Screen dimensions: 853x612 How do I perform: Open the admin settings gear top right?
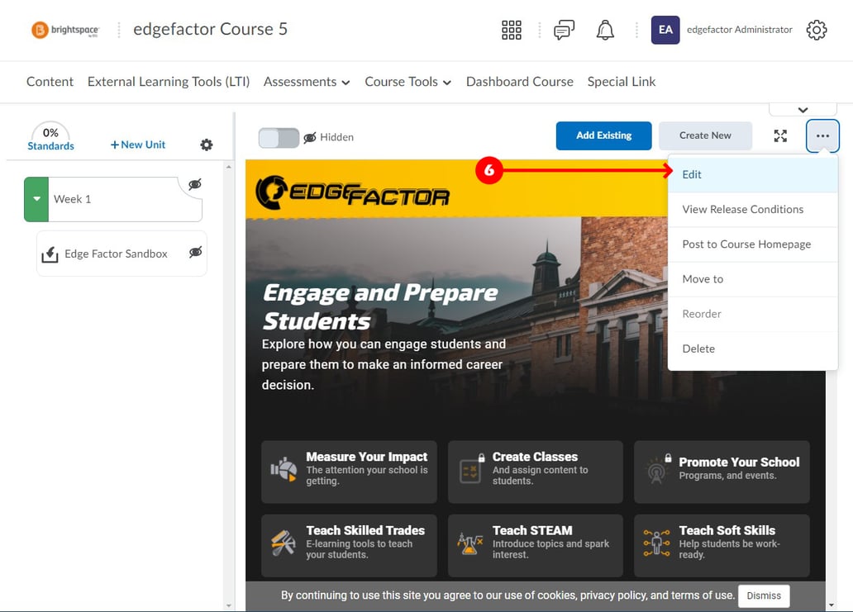[817, 30]
